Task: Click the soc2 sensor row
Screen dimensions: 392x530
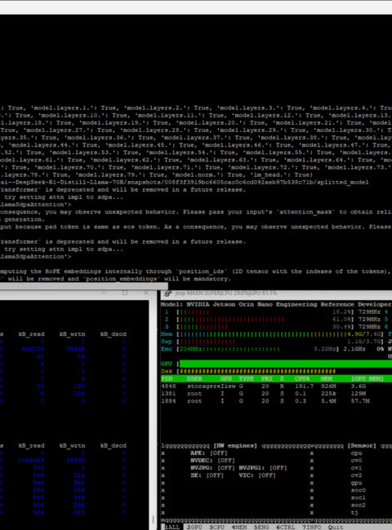Action: click(x=359, y=506)
